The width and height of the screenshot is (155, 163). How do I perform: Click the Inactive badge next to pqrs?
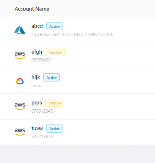55,103
